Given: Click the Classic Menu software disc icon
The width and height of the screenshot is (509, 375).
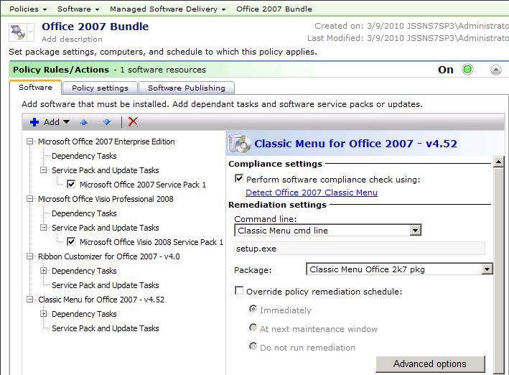Looking at the screenshot, I should pyautogui.click(x=240, y=143).
